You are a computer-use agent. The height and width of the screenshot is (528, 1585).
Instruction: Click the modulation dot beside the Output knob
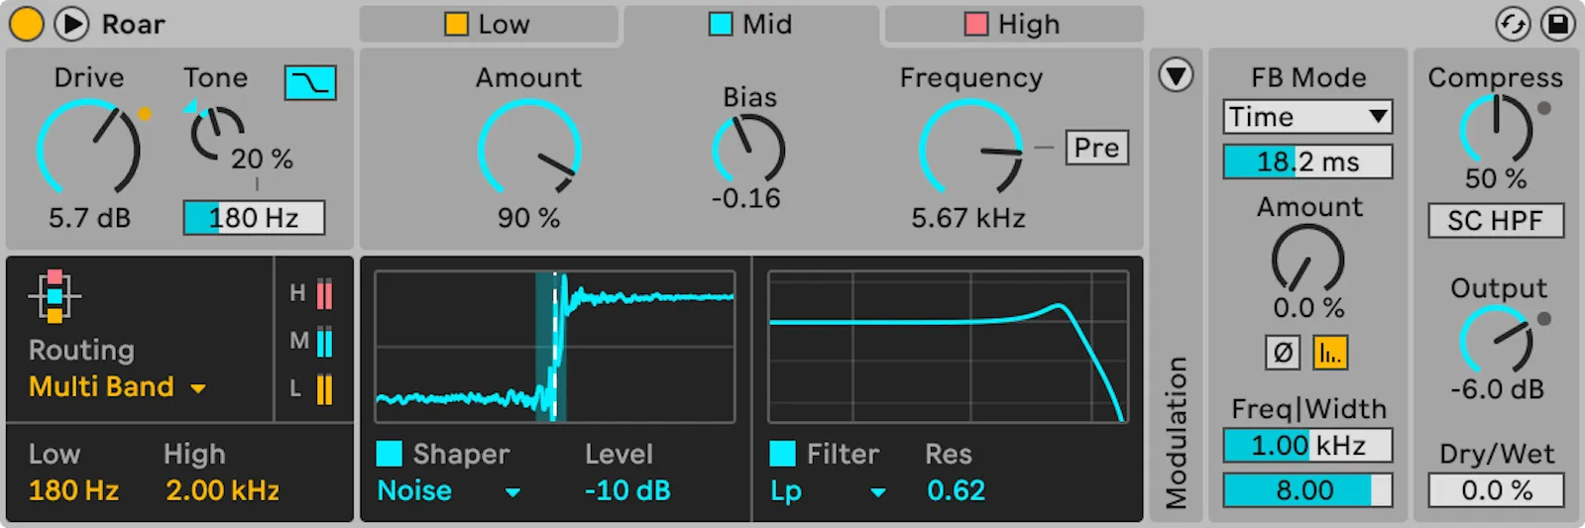tap(1544, 319)
